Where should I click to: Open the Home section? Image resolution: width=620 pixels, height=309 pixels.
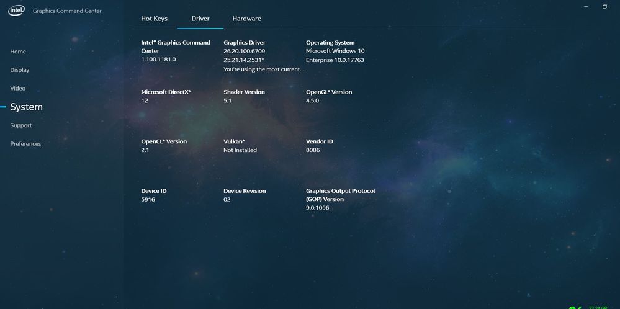[18, 52]
